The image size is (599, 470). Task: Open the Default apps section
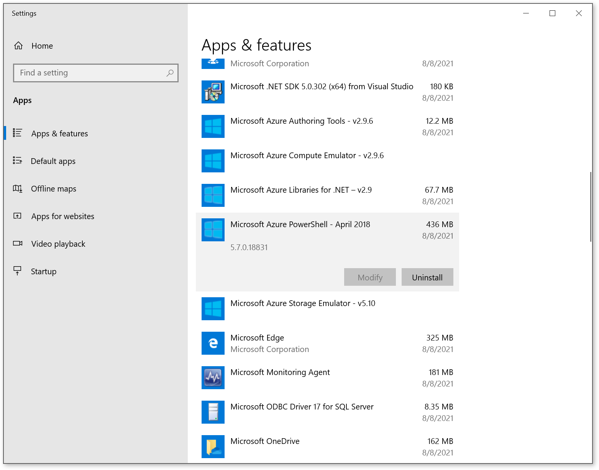[53, 161]
